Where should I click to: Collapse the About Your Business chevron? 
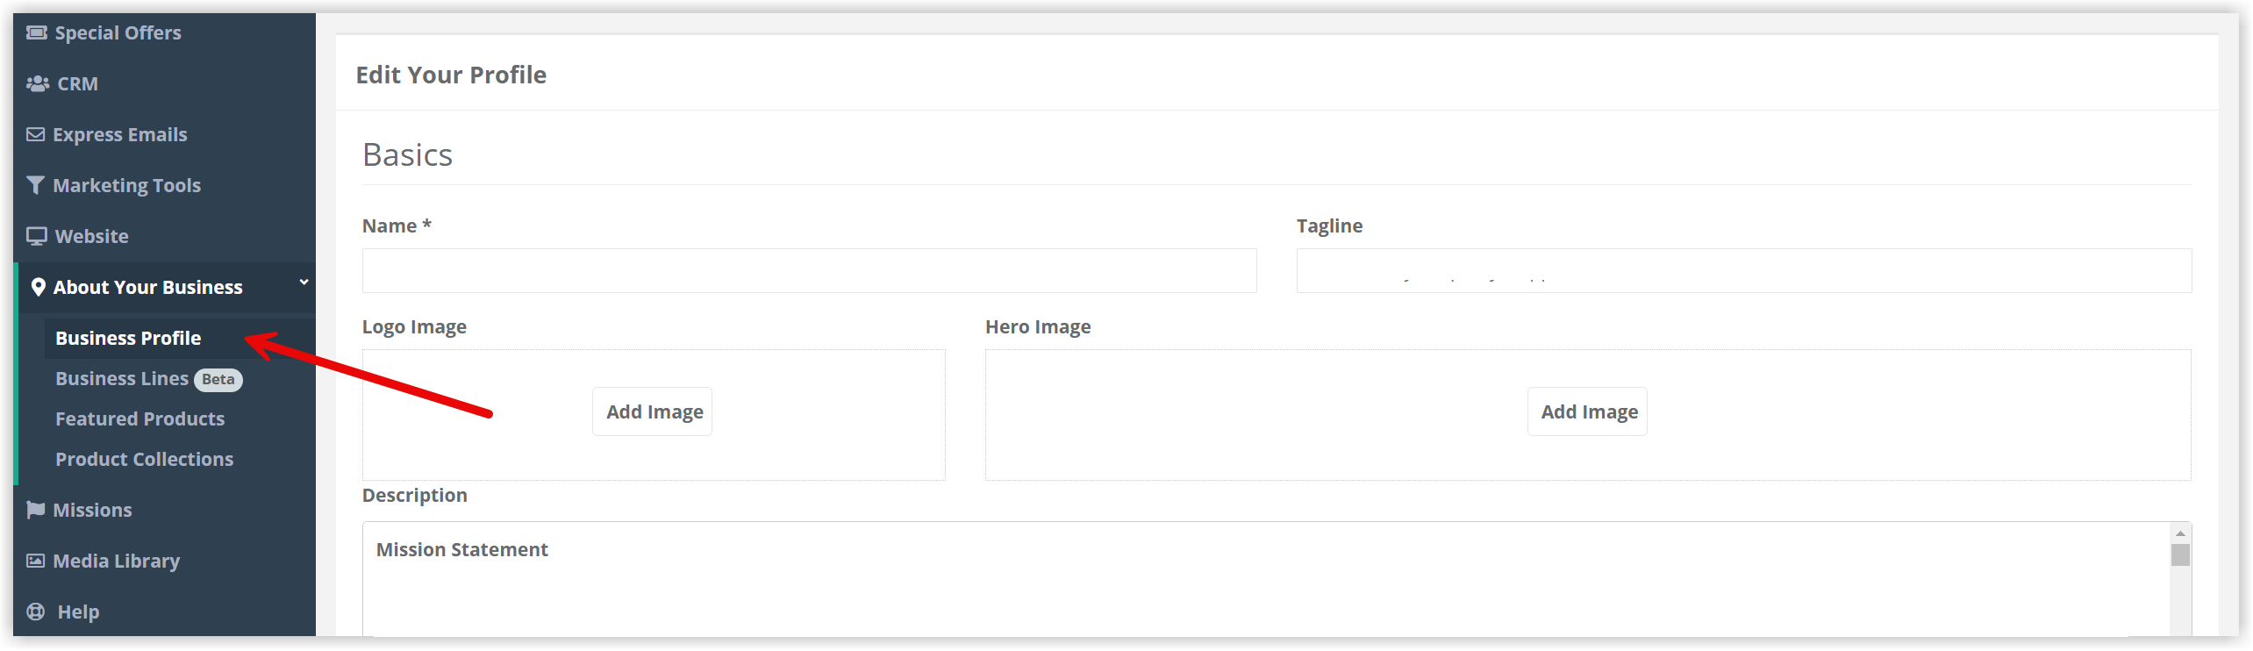pyautogui.click(x=304, y=282)
